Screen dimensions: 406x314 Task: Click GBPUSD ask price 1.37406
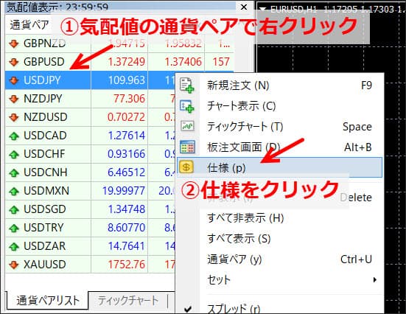point(183,62)
